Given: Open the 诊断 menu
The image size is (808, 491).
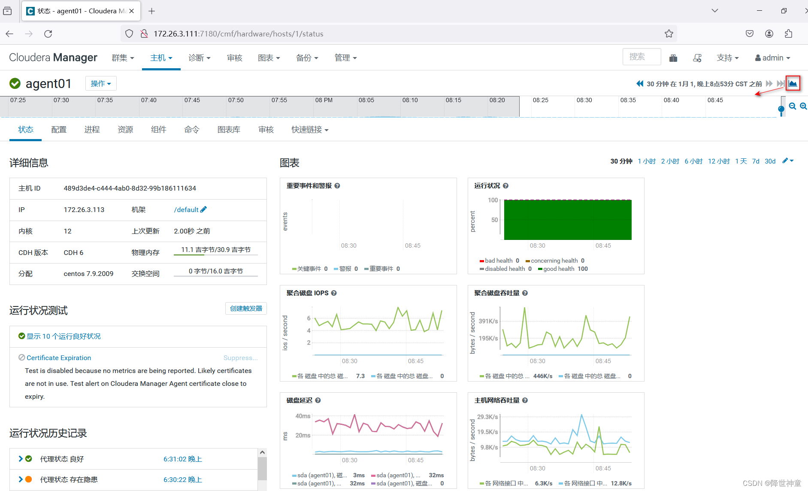Looking at the screenshot, I should pyautogui.click(x=200, y=58).
